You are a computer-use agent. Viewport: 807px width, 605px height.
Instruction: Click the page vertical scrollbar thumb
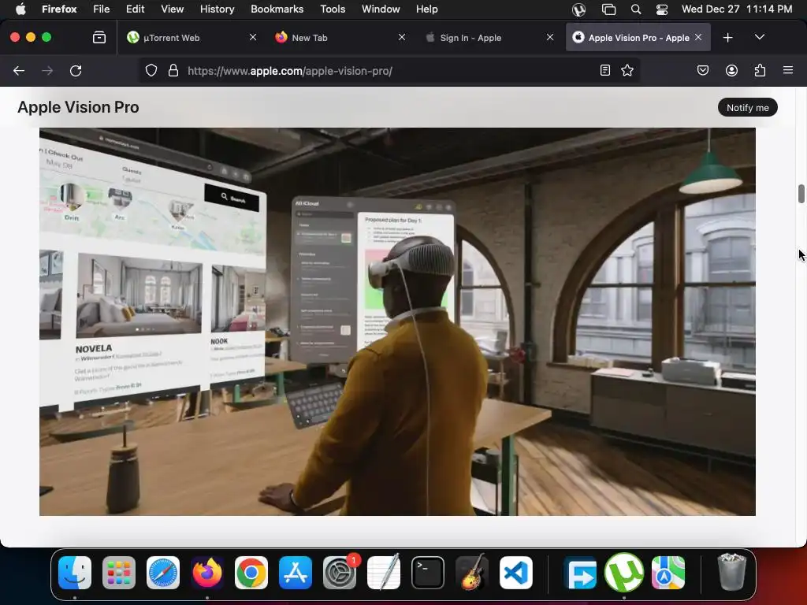[x=801, y=194]
